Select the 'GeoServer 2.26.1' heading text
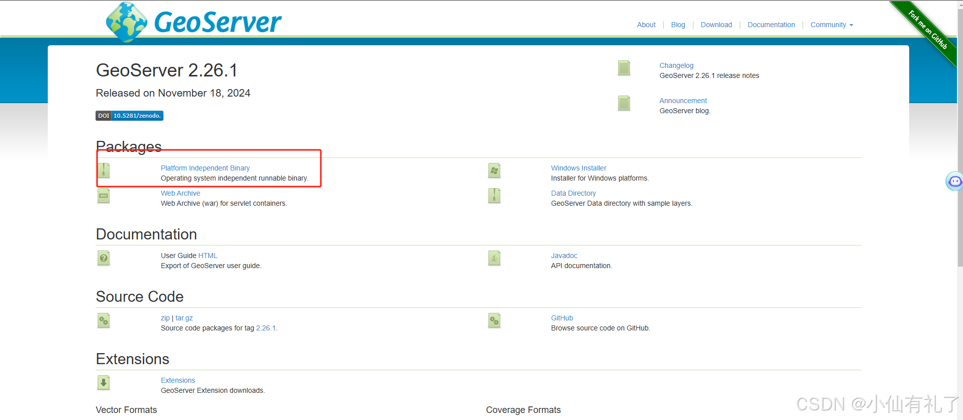 pos(166,70)
